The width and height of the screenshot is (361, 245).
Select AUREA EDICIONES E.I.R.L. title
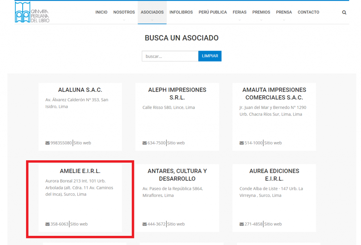(274, 175)
